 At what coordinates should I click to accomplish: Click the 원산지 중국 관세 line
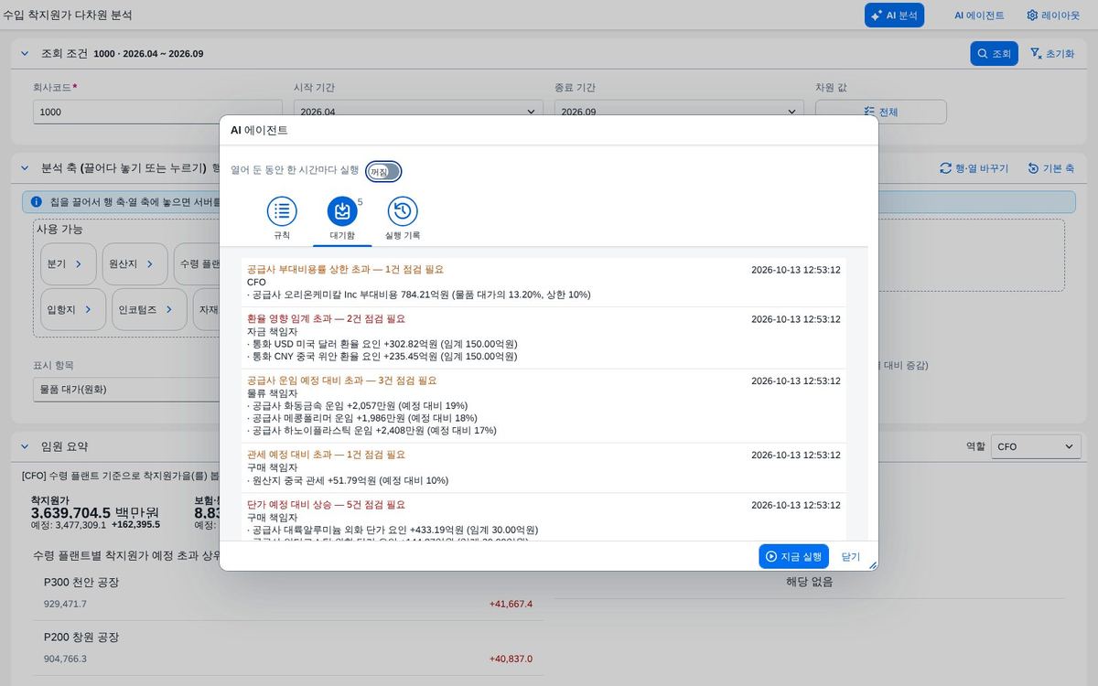(x=348, y=480)
